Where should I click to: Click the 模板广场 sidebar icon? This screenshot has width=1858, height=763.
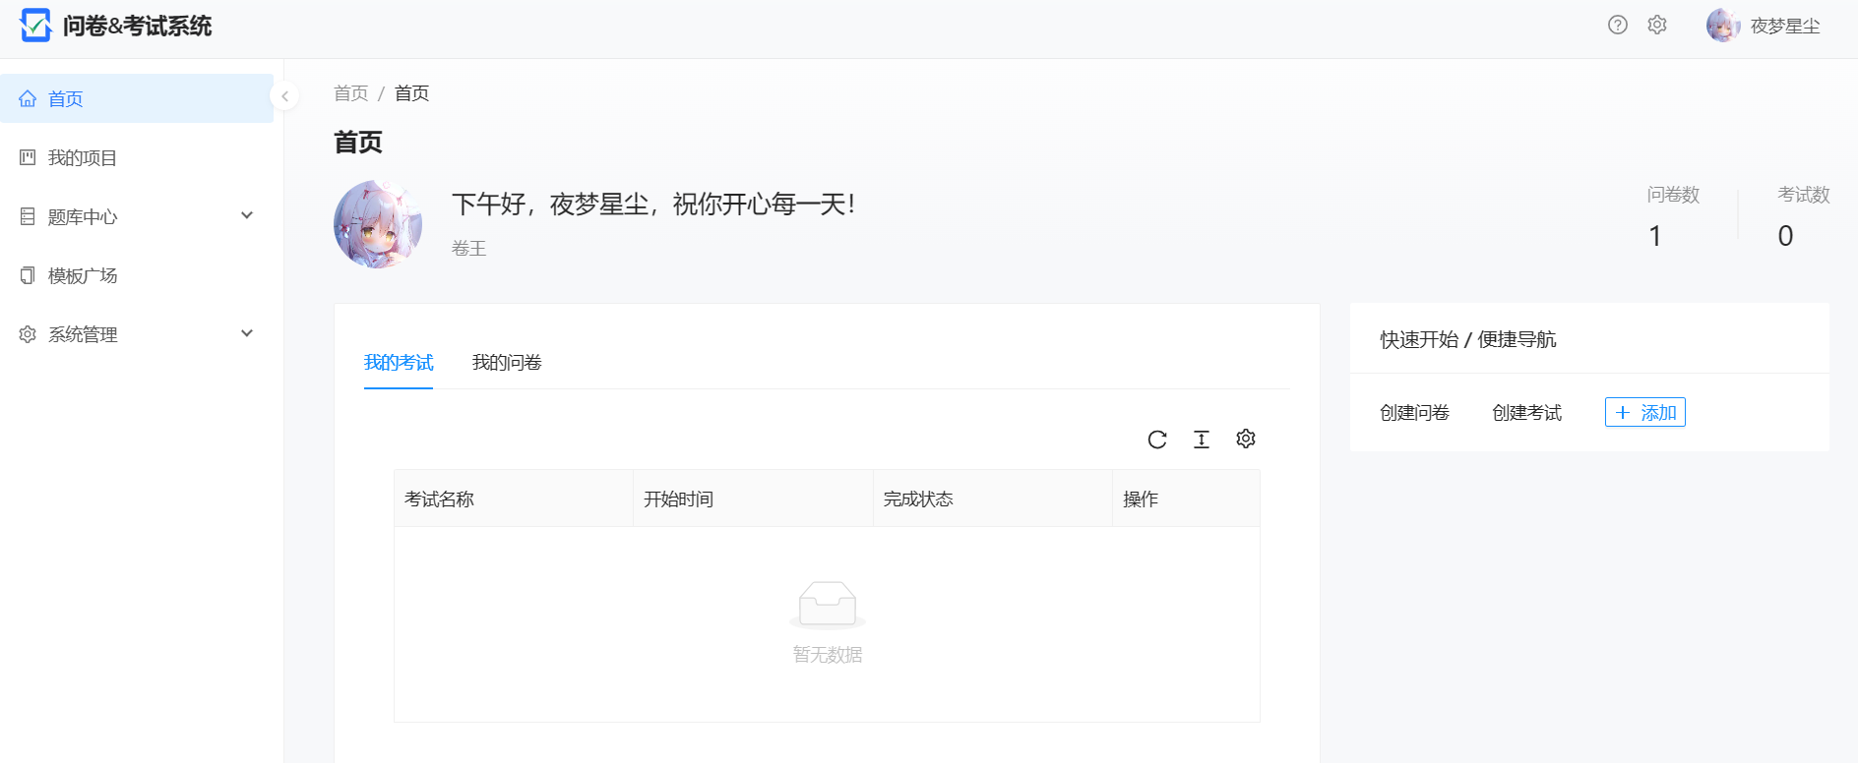(28, 276)
